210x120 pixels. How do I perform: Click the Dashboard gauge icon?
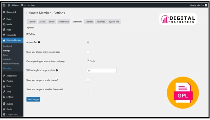4,12
